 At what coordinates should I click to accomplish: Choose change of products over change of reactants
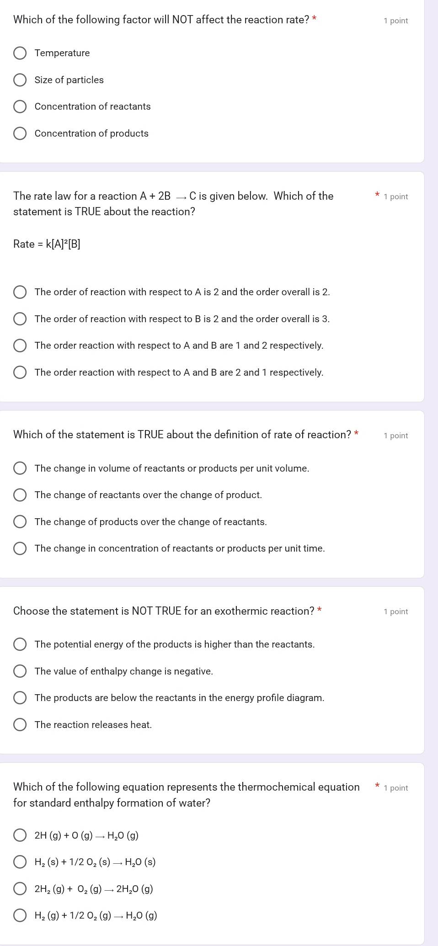[20, 521]
